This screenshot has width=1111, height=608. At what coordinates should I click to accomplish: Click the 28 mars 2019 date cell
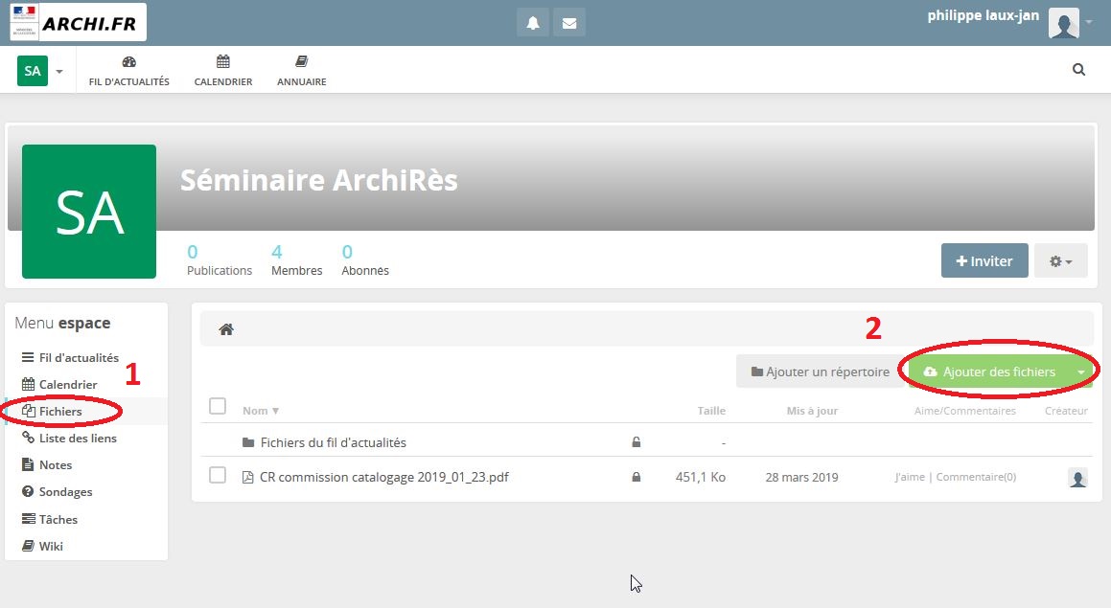tap(801, 477)
